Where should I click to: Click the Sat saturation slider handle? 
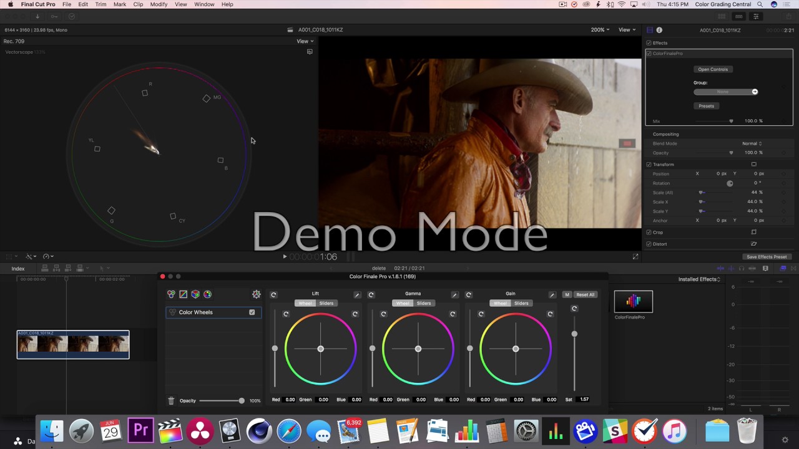coord(574,334)
